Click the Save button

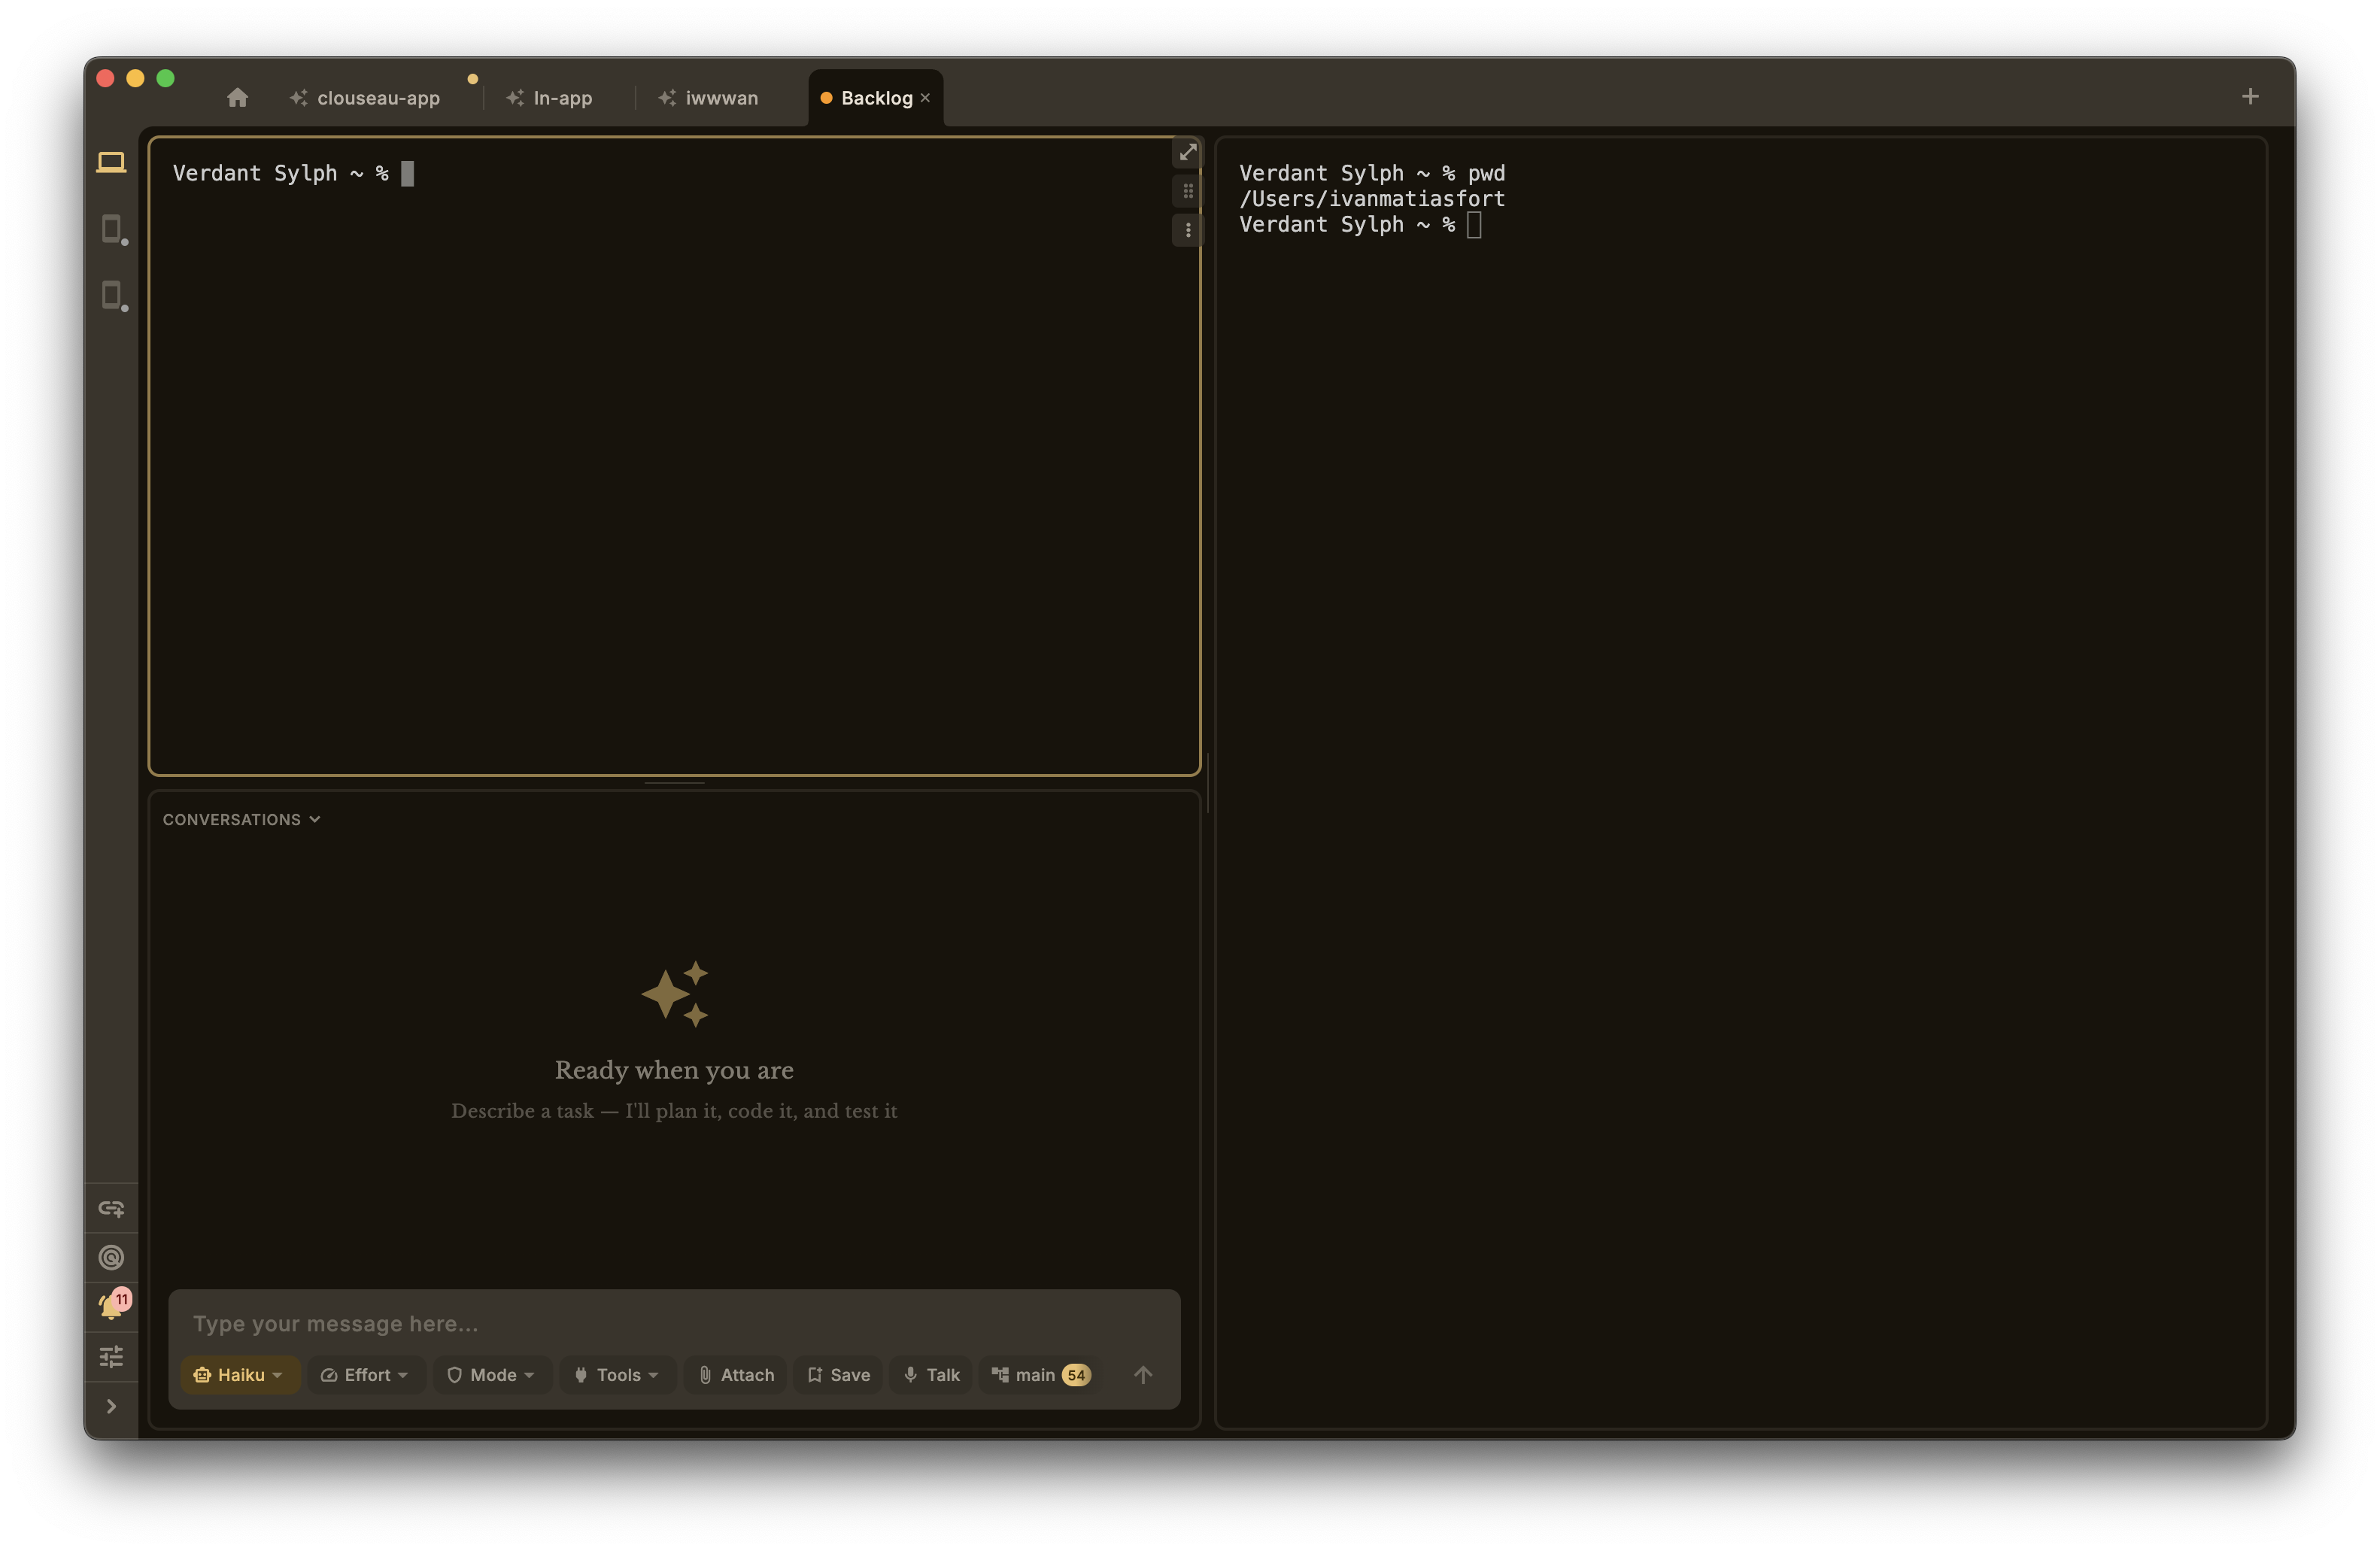[x=838, y=1375]
